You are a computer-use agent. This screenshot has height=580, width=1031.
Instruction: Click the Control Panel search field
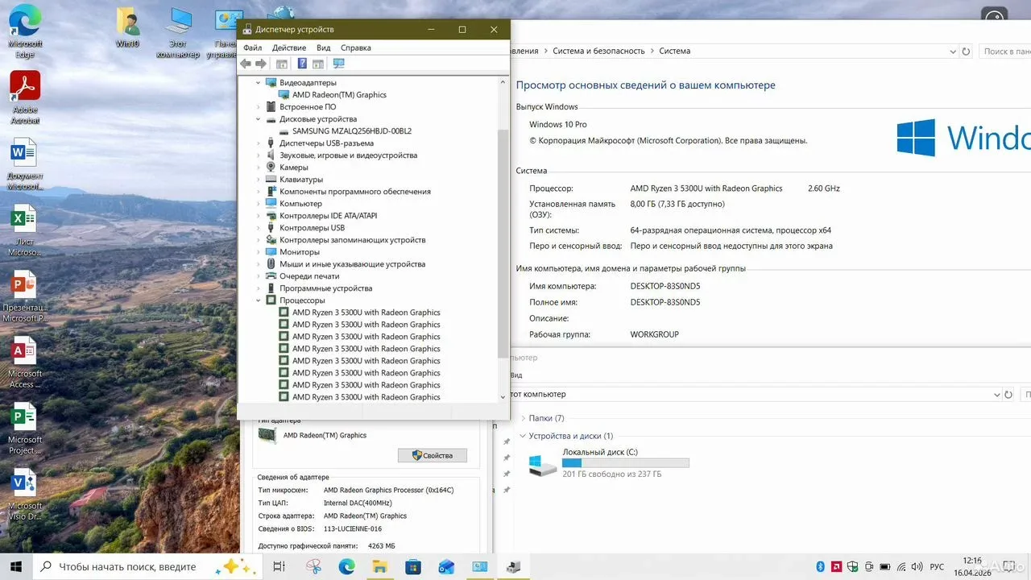point(1004,52)
